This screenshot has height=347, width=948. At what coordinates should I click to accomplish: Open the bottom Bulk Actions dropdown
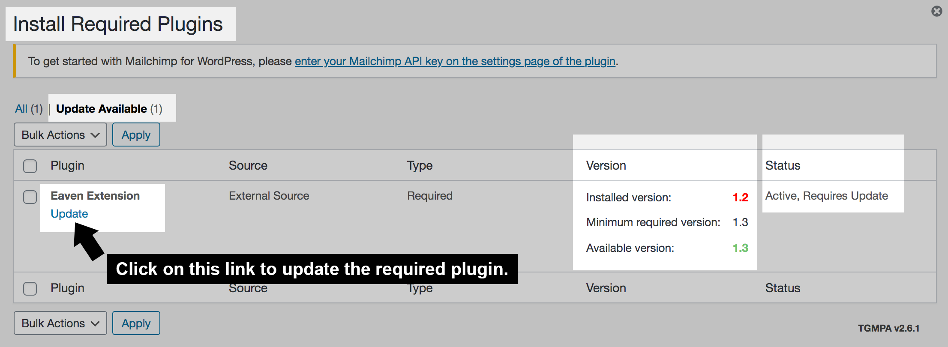(60, 323)
